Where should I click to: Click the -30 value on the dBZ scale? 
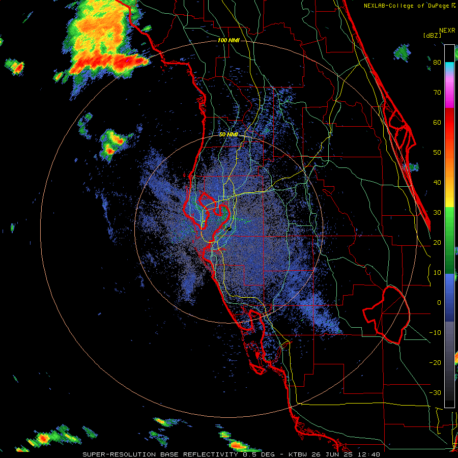point(435,393)
